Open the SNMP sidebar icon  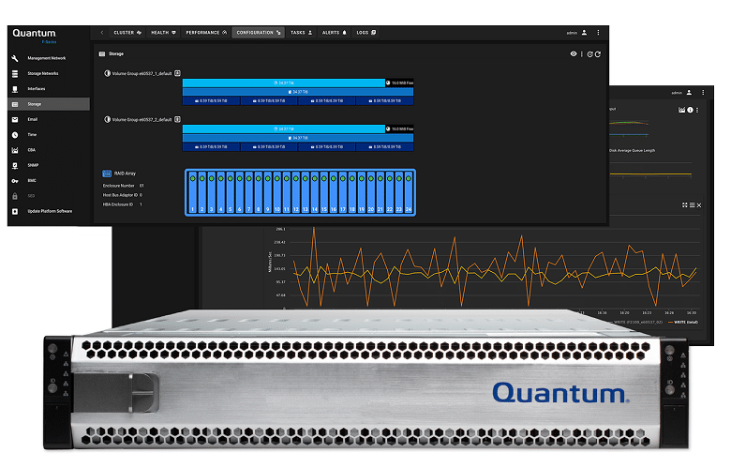[15, 166]
